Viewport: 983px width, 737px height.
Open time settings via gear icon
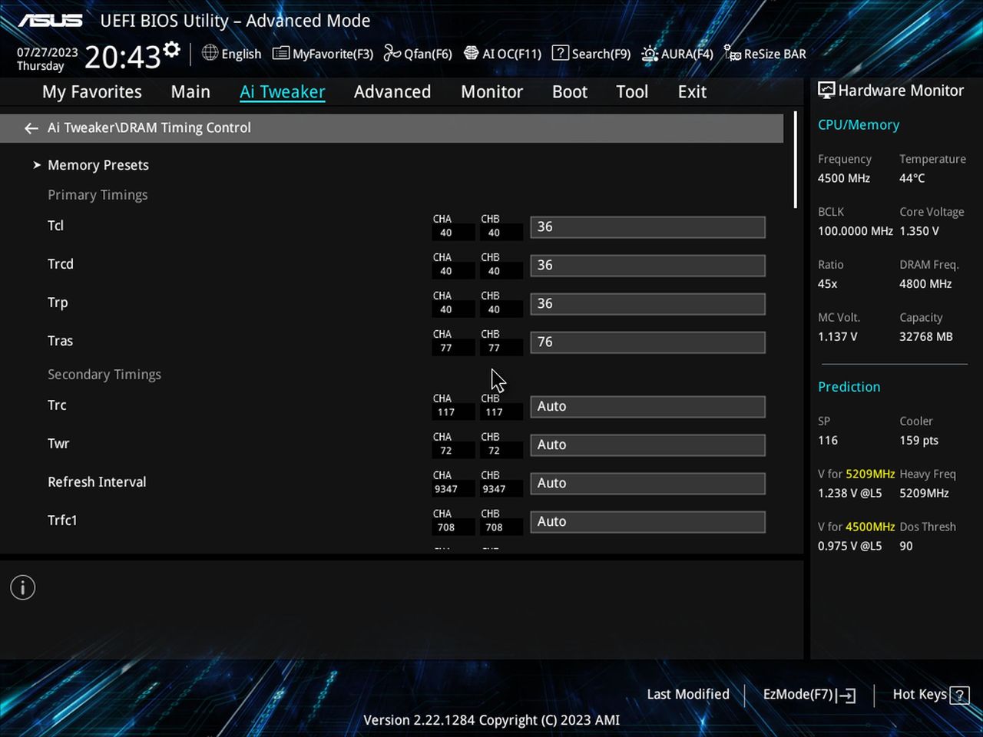(x=172, y=50)
